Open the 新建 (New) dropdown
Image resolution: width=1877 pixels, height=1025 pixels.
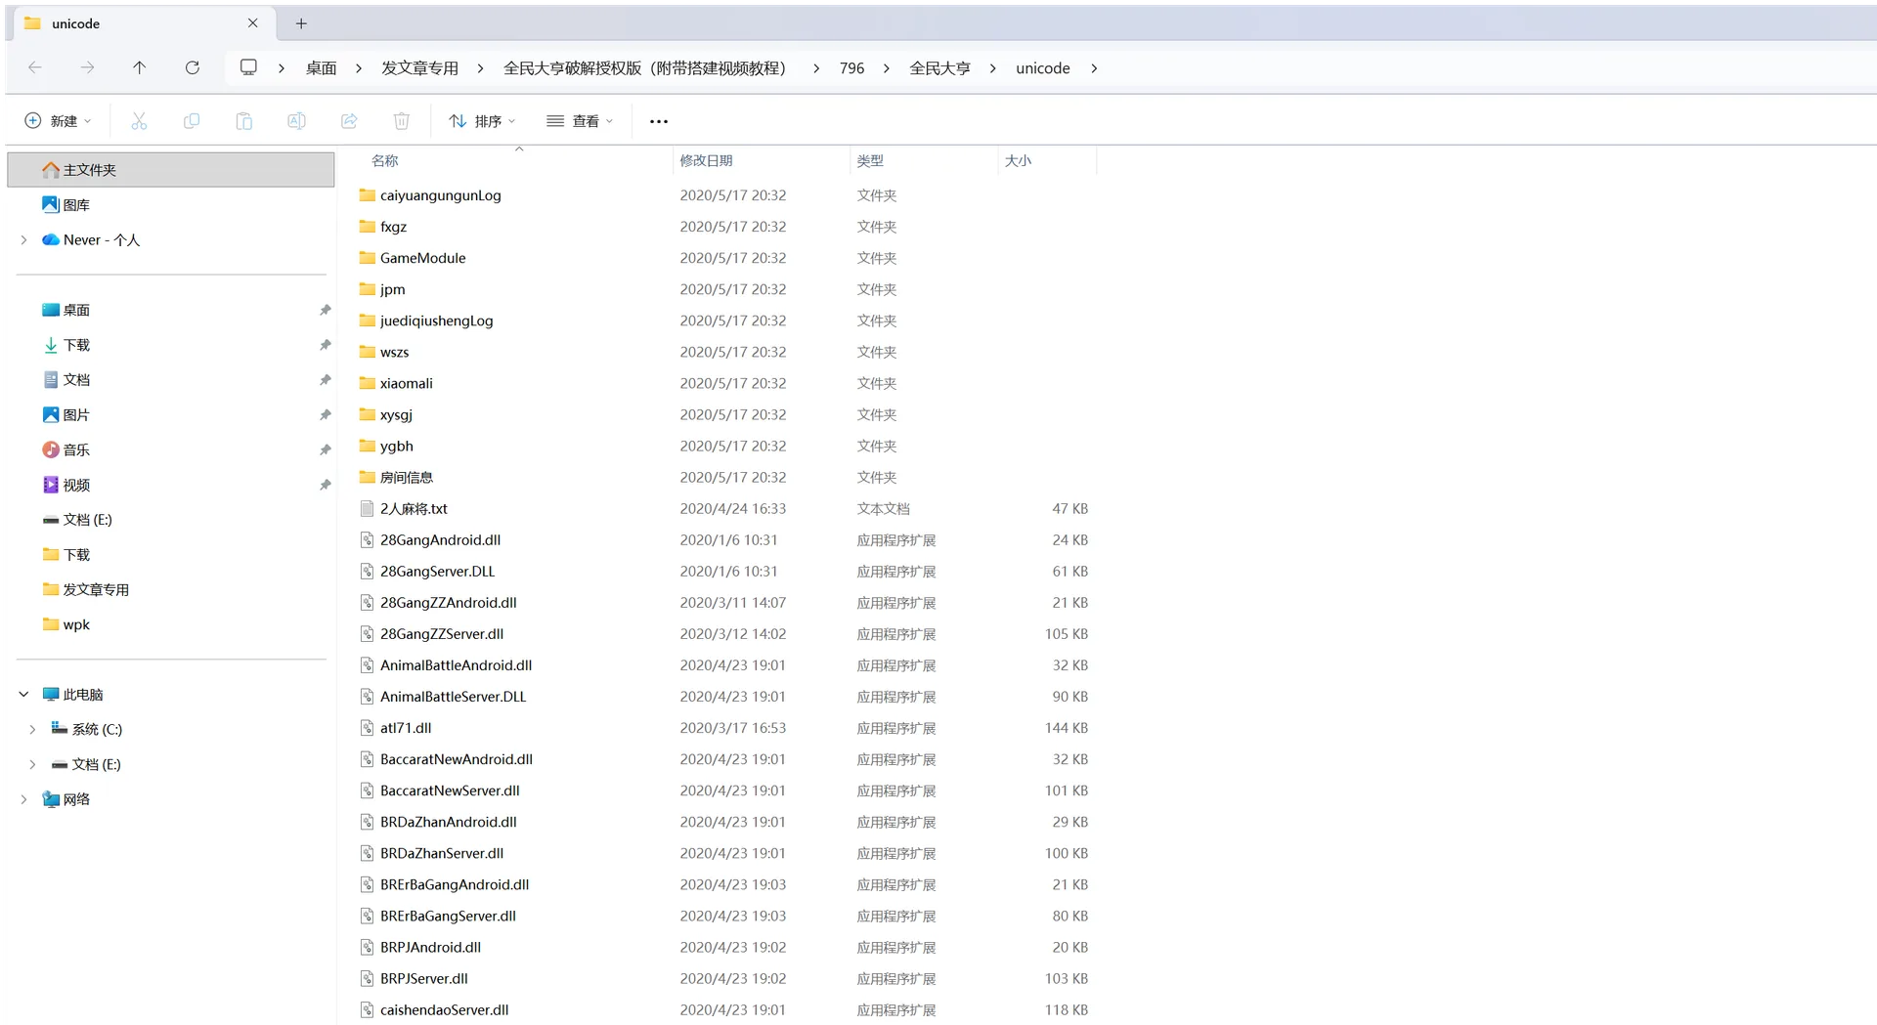tap(58, 121)
